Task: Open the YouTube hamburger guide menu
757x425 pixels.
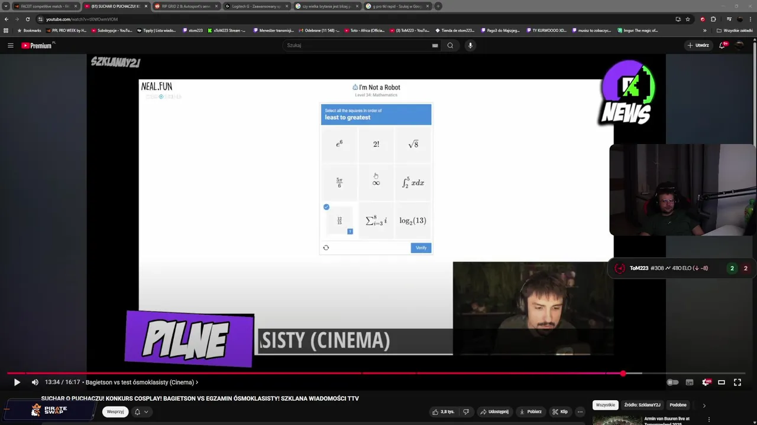Action: click(x=10, y=45)
